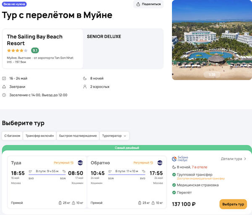The width and height of the screenshot is (252, 215).
Task: Open the Туроператор dropdown
Action: click(x=114, y=136)
